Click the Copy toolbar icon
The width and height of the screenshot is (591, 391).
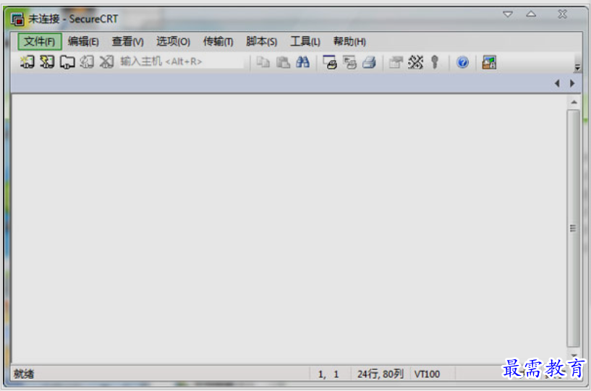click(263, 62)
